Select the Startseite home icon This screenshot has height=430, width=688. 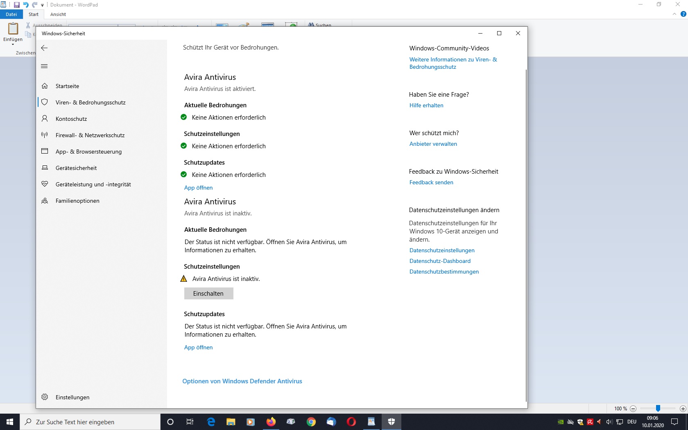(x=45, y=86)
